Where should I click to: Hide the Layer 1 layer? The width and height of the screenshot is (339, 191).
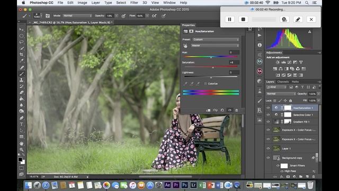point(269,149)
